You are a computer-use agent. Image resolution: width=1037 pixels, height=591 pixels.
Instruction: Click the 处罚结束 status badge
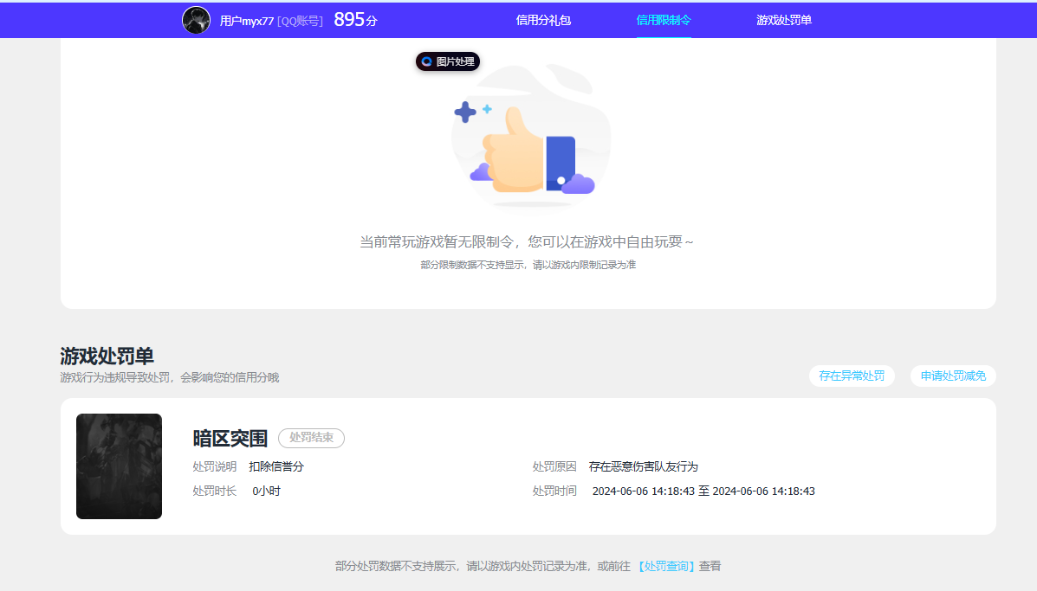coord(312,438)
